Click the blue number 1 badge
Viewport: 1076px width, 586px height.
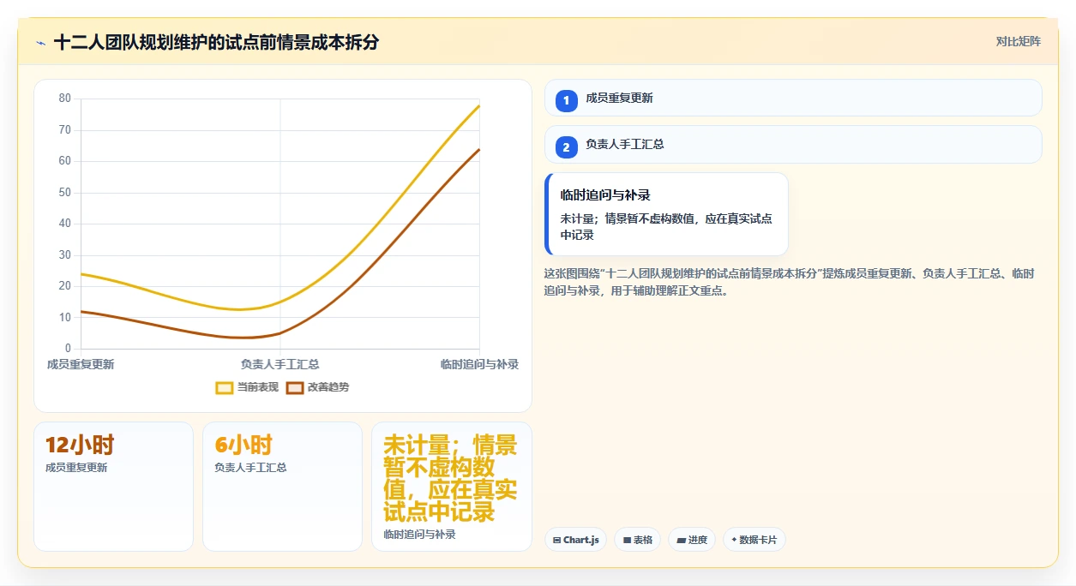point(566,100)
